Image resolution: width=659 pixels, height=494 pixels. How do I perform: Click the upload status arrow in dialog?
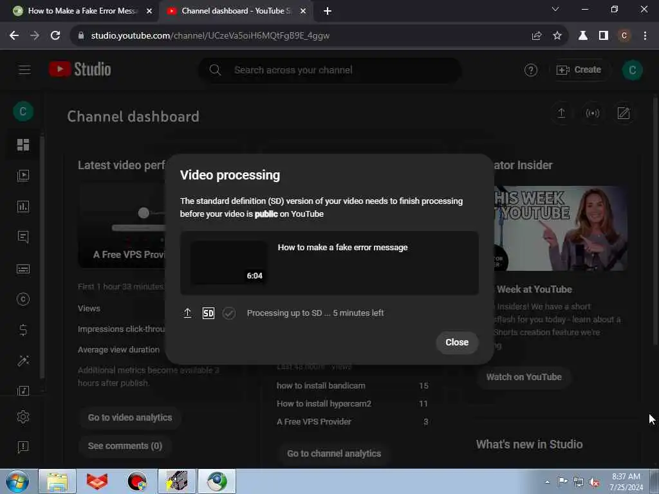click(x=187, y=313)
